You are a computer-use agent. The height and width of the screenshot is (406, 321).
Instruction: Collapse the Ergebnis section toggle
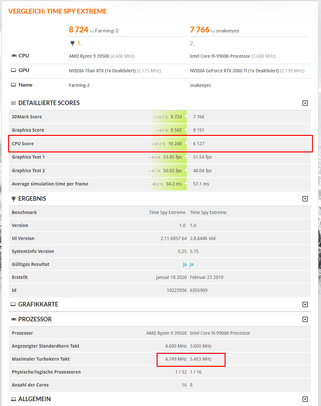305,199
